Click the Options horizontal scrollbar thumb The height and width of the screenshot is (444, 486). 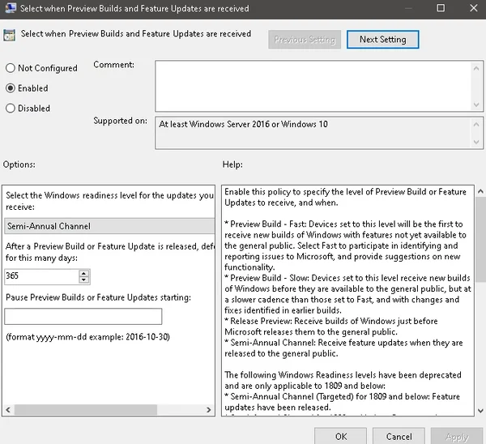click(86, 410)
